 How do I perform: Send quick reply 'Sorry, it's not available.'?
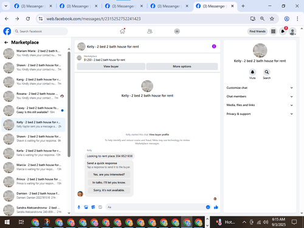[x=109, y=190]
